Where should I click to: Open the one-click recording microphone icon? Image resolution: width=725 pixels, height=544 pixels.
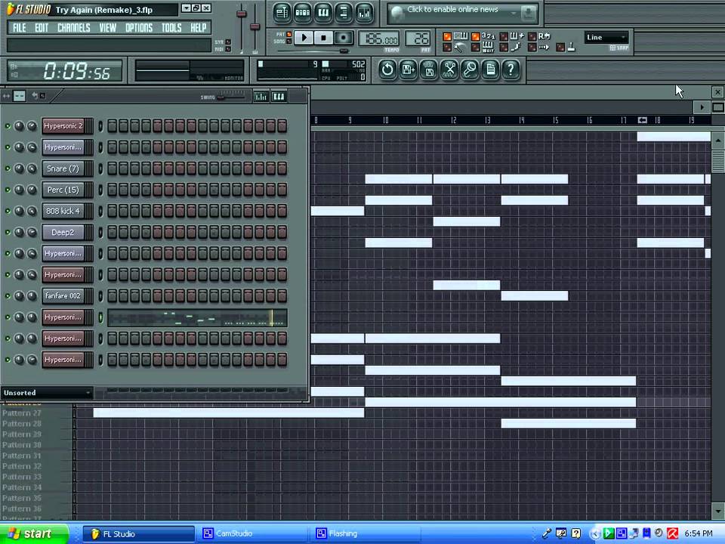470,70
